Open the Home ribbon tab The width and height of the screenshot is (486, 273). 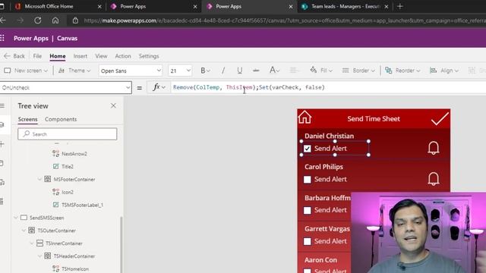pos(58,56)
